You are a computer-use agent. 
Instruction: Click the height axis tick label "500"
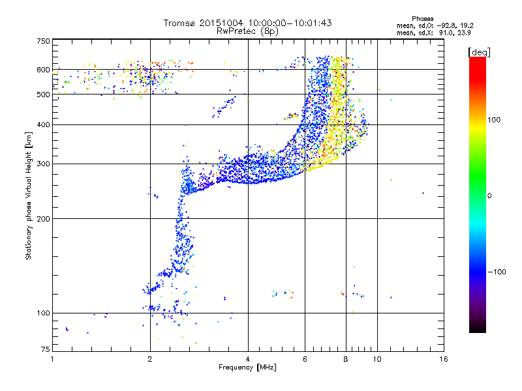point(43,94)
